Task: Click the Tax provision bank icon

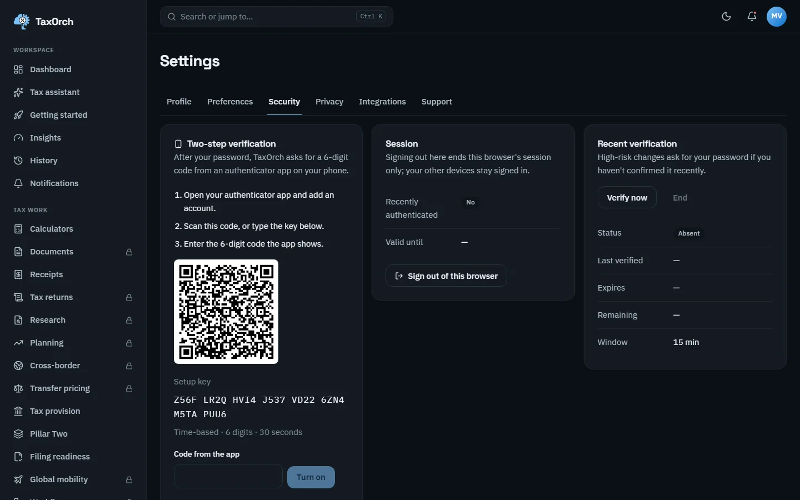Action: coord(18,411)
